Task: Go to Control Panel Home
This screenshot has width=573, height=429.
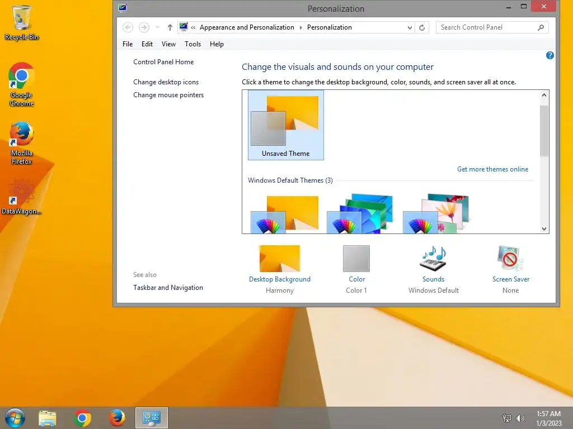Action: click(x=163, y=62)
